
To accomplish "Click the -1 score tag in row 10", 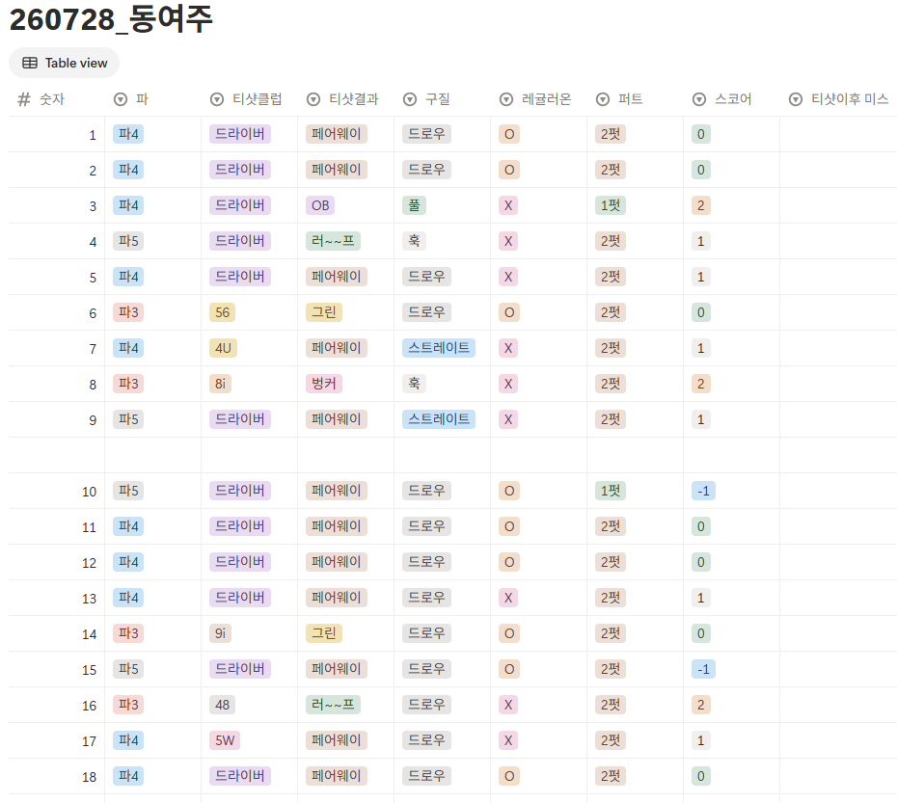I will pos(703,491).
